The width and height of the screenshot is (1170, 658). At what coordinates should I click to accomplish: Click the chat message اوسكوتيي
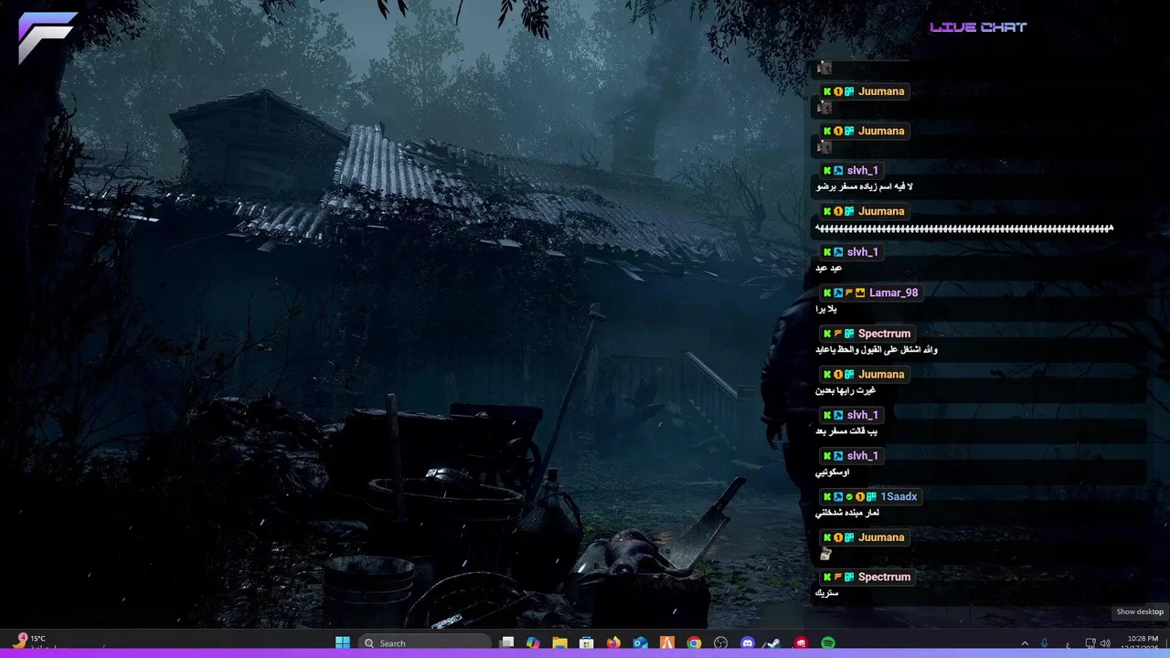[833, 472]
